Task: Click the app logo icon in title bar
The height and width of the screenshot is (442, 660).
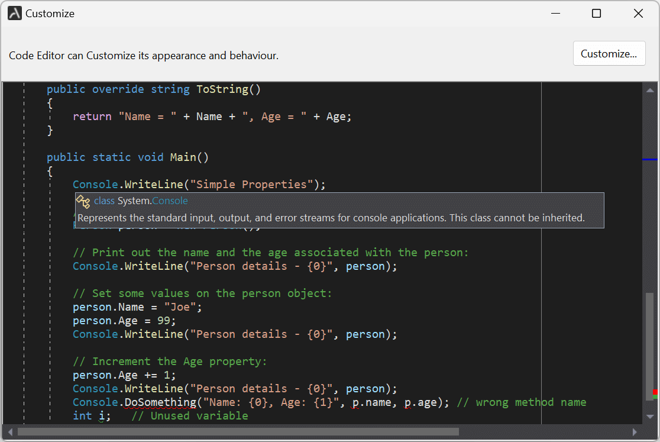Action: pyautogui.click(x=14, y=14)
